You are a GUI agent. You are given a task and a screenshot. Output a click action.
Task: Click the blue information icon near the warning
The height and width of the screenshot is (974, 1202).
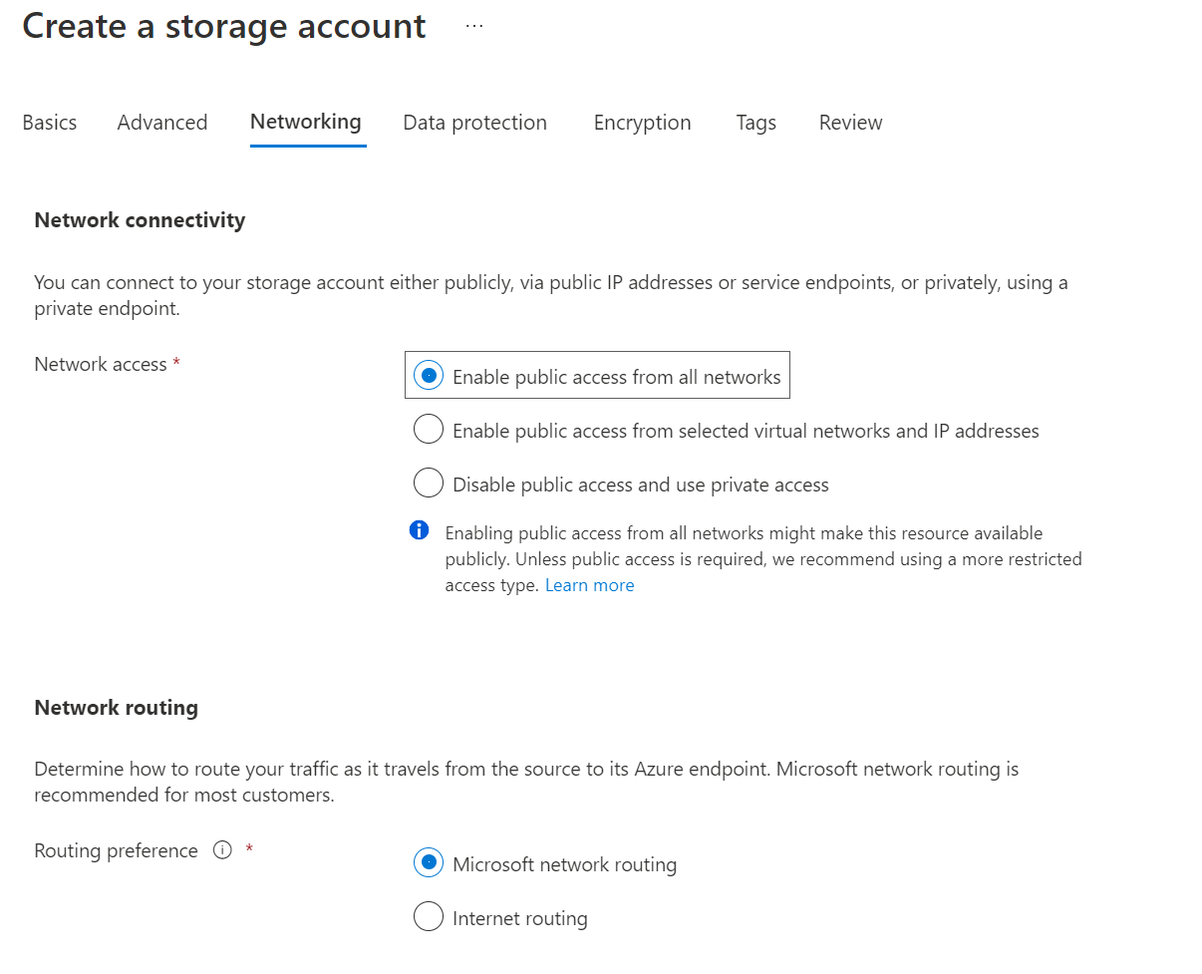(x=420, y=530)
